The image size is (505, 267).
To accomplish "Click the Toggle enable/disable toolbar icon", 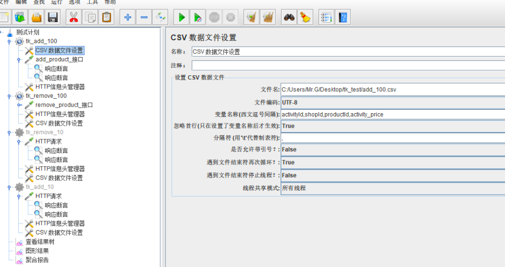I will 160,17.
